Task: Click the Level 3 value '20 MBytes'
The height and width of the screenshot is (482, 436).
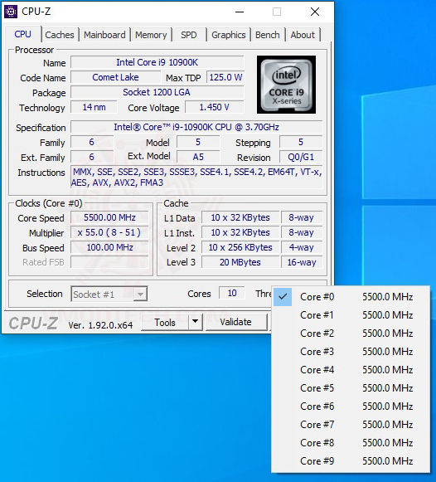Action: tap(240, 262)
